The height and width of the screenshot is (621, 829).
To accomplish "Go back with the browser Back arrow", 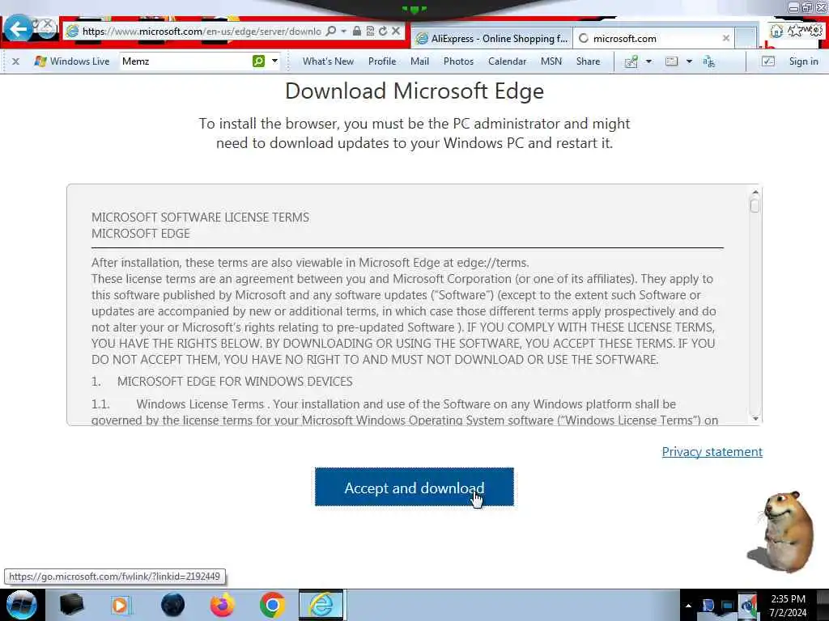I will [18, 29].
